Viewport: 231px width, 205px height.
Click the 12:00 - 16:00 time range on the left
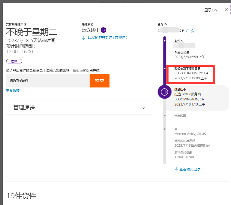[x=20, y=52]
